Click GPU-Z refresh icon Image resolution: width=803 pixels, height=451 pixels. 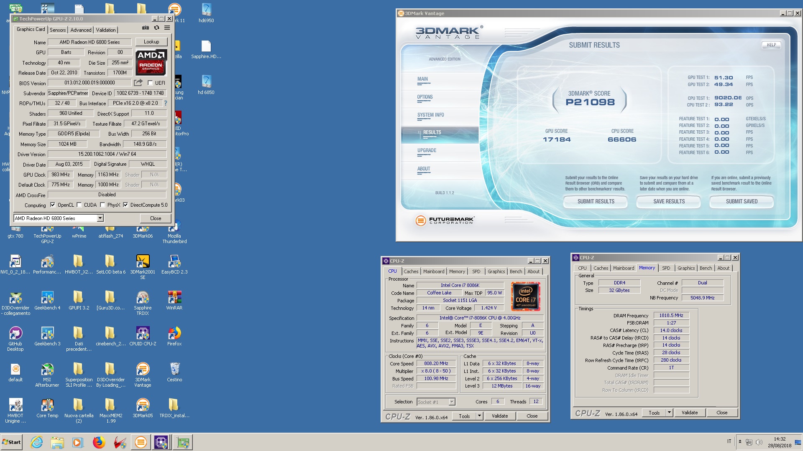click(156, 28)
